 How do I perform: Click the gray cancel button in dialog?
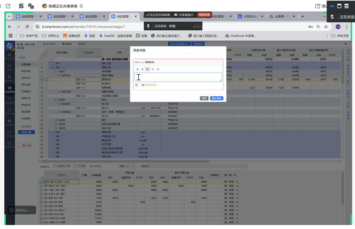[204, 98]
